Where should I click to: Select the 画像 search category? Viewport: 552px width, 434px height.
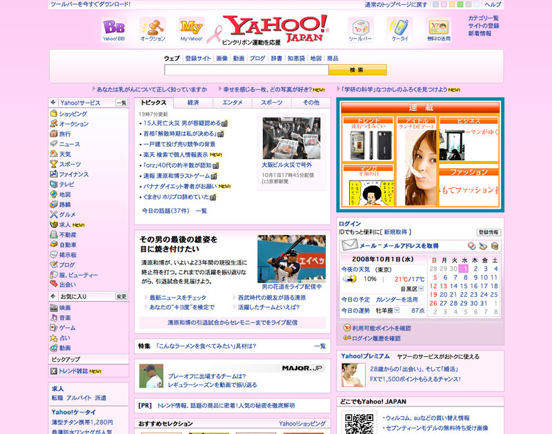coord(221,59)
